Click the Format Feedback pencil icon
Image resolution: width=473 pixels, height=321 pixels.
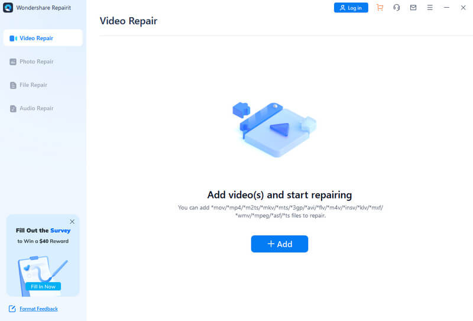12,309
